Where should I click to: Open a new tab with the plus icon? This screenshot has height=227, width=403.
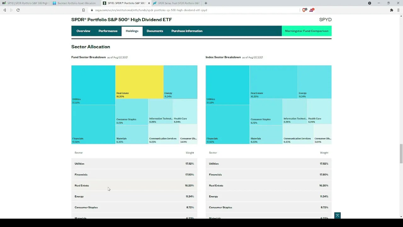pyautogui.click(x=206, y=3)
